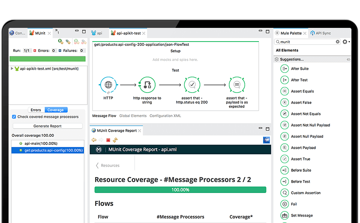Screen dimensions: 360x223
Task: Click the blue icon at coverage report toolbar right
Action: coord(266,140)
